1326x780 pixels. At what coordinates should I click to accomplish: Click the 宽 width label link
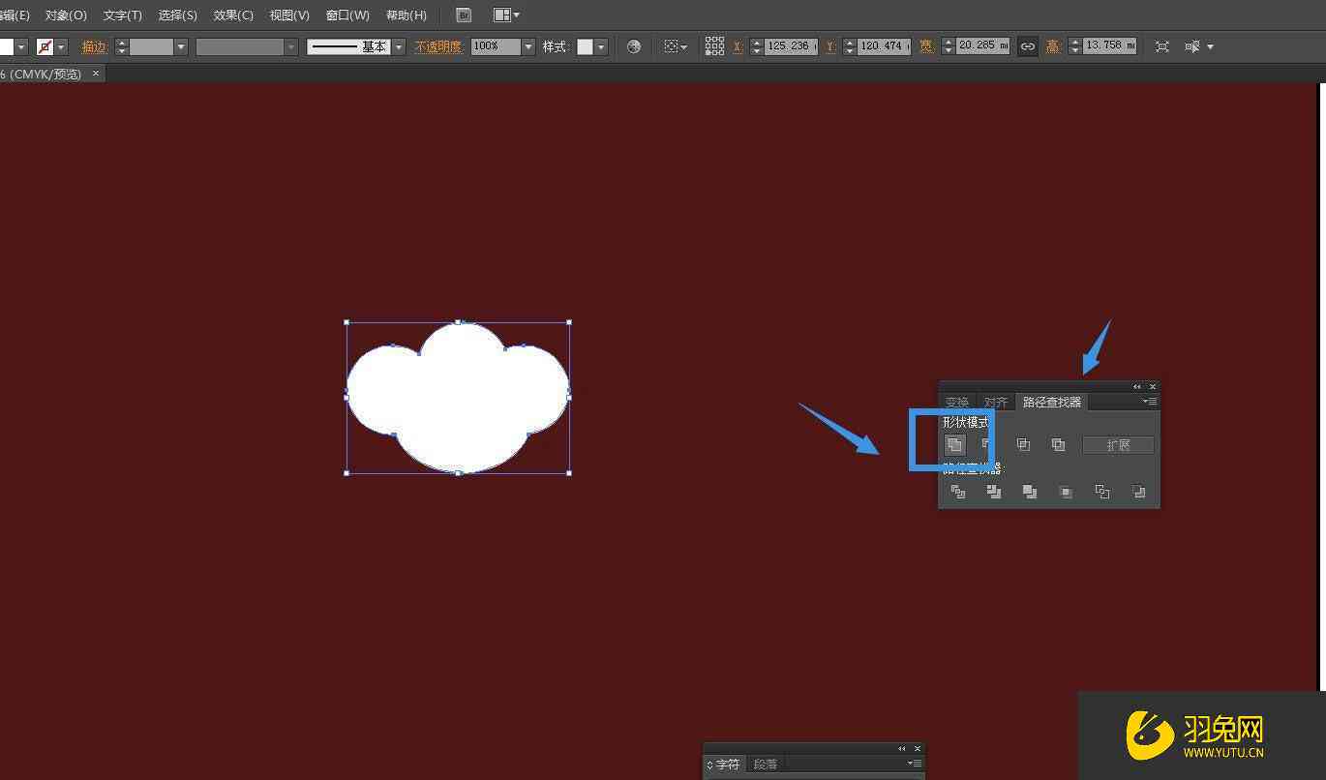[x=926, y=46]
